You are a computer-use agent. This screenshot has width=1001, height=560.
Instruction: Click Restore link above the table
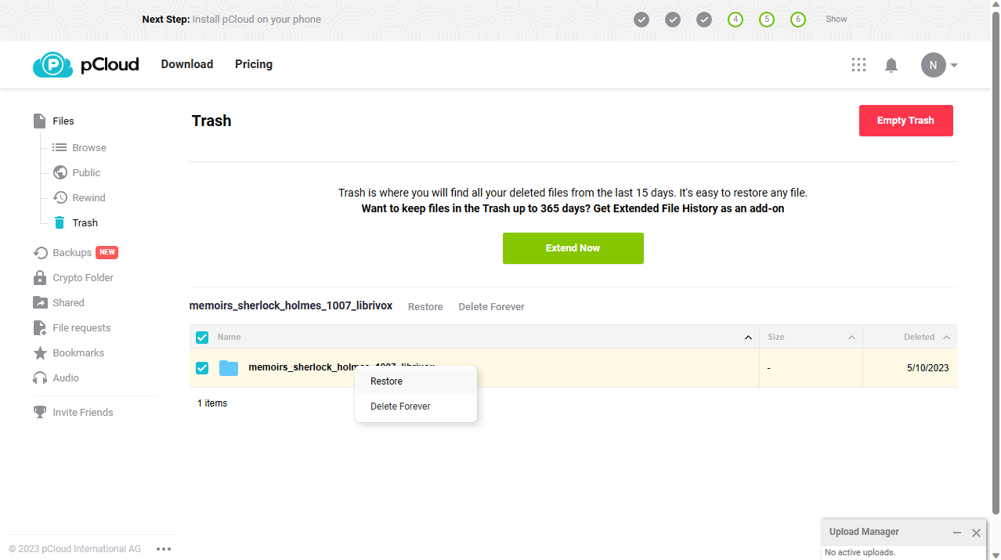(425, 307)
